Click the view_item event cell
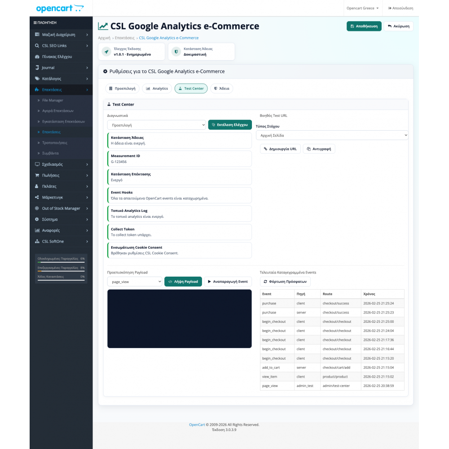Screen dimensions: 449x449 277,377
